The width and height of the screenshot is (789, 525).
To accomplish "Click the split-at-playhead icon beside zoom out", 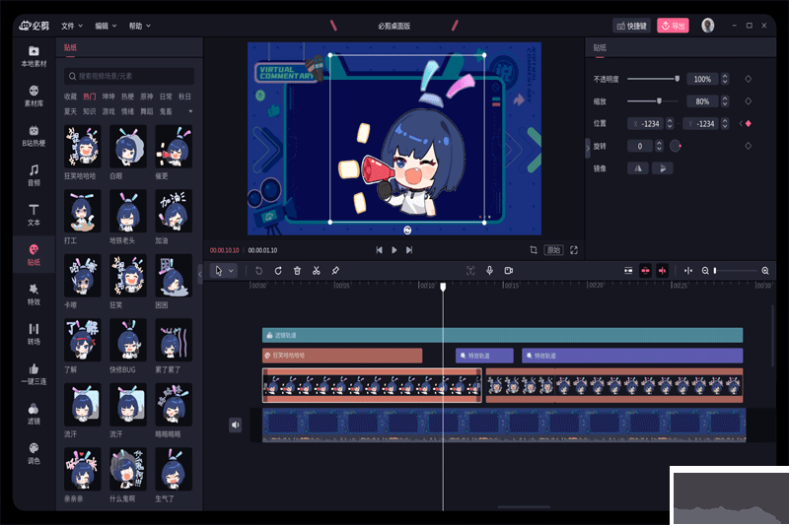I will pos(687,271).
